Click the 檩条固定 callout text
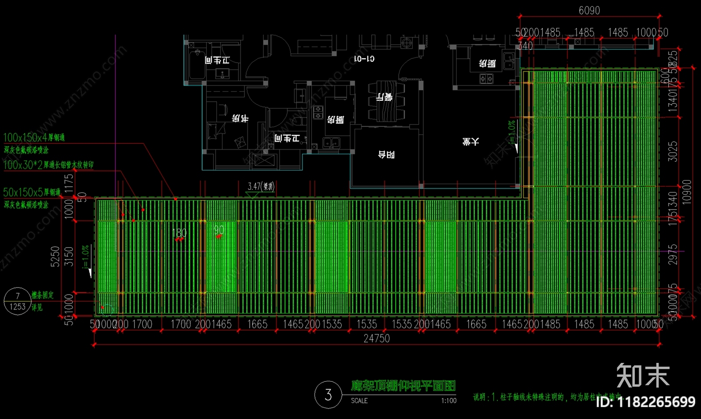The image size is (701, 419). click(42, 295)
